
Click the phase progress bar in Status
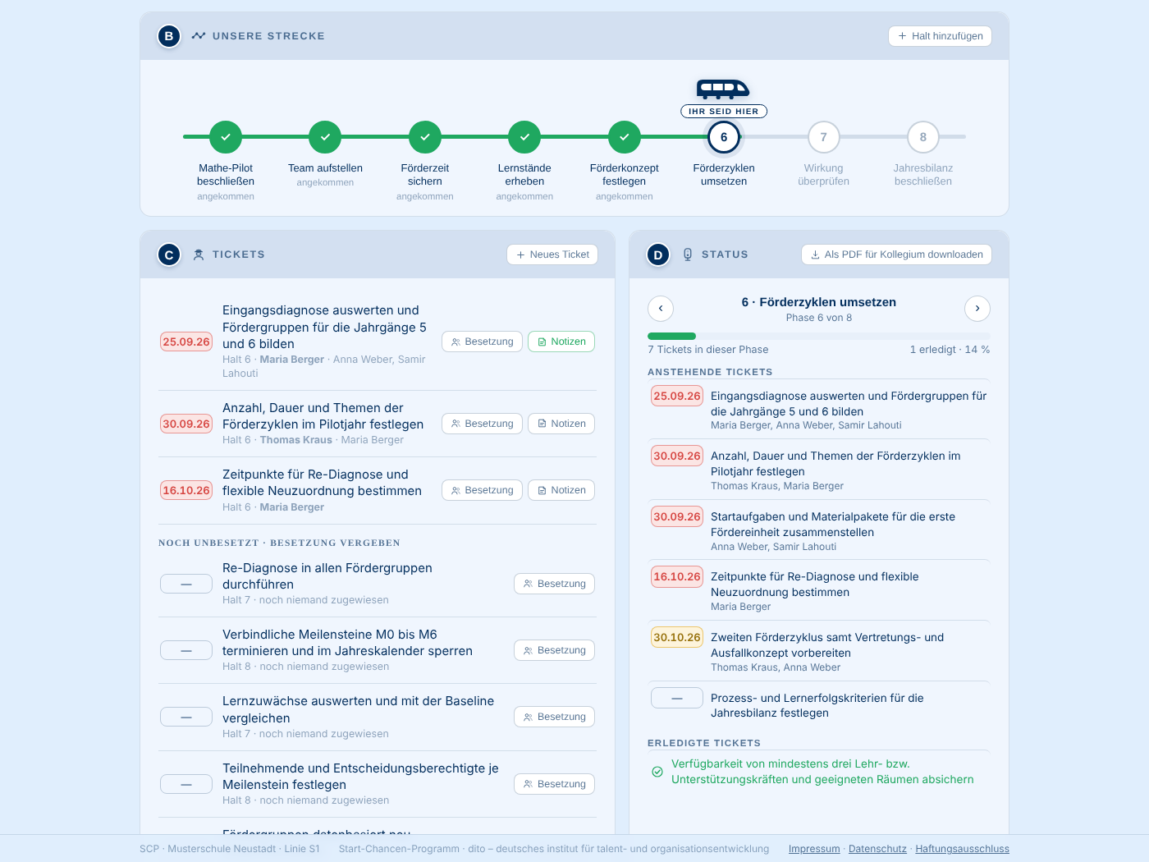818,336
